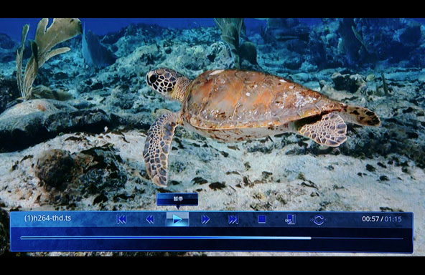
Task: Click the turtle's shell in the video
Action: (255, 100)
